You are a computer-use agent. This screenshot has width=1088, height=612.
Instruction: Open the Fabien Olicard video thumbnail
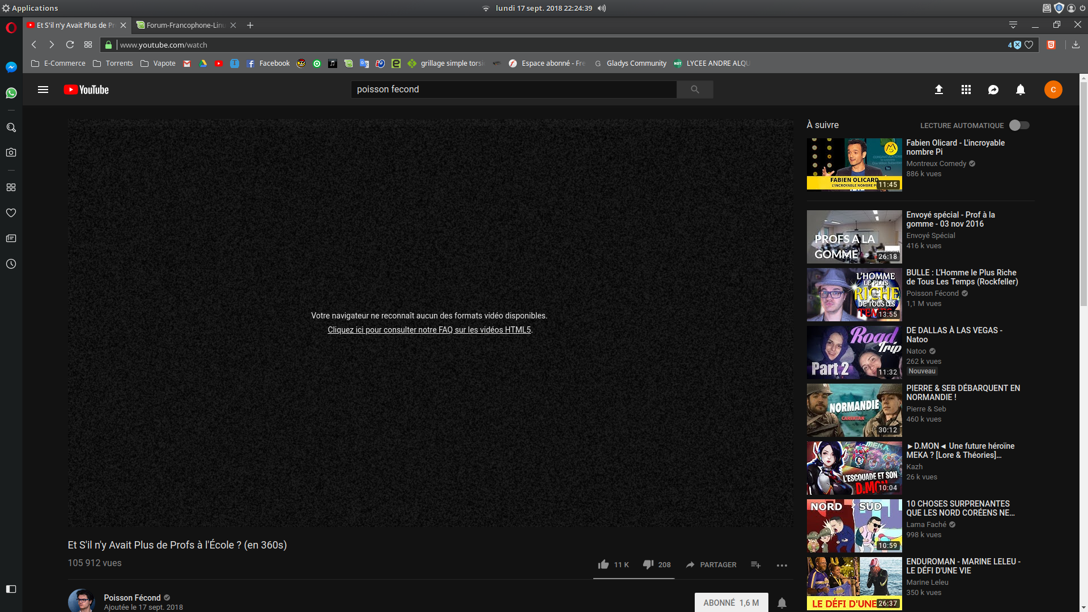click(x=854, y=164)
